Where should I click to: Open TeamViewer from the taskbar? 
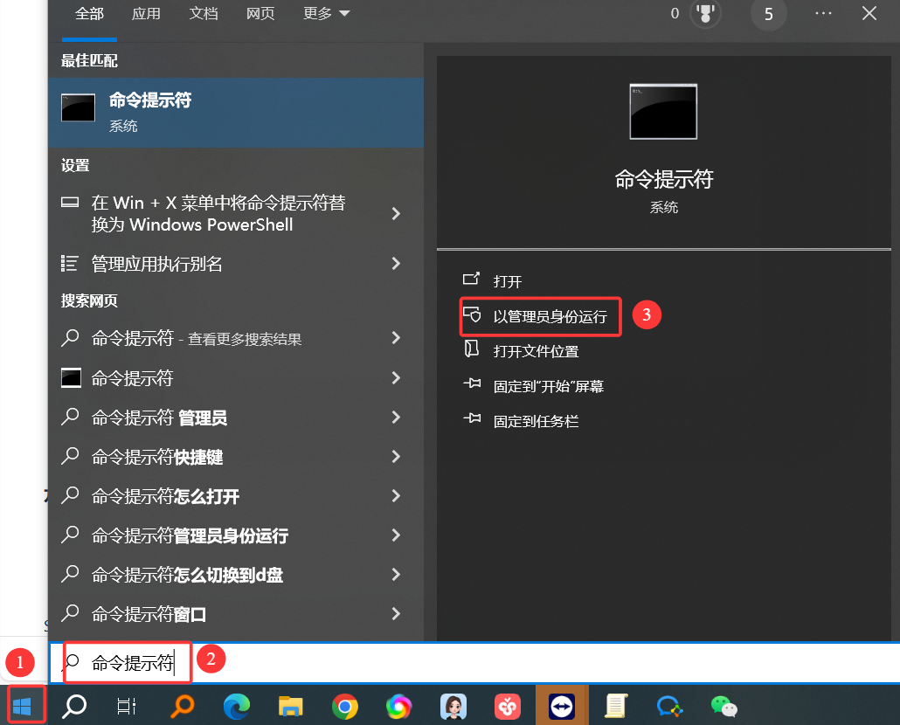tap(561, 706)
